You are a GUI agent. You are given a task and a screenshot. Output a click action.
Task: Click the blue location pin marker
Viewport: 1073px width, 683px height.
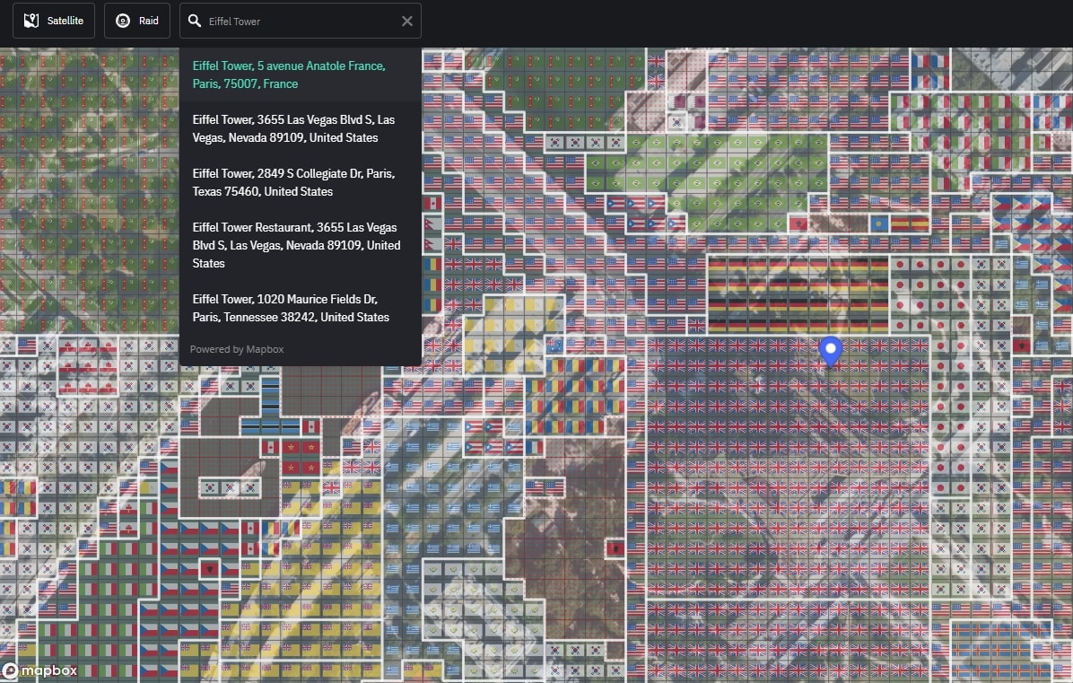[831, 350]
